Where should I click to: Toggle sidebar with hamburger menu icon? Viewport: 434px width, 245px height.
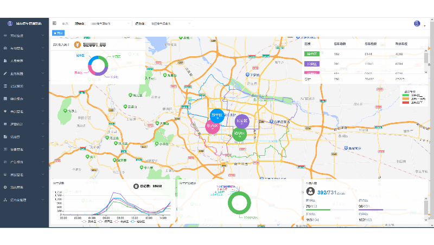(55, 23)
